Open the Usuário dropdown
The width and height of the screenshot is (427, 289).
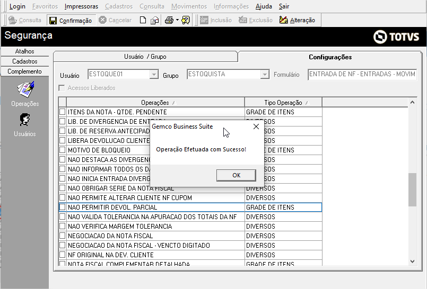coord(154,74)
